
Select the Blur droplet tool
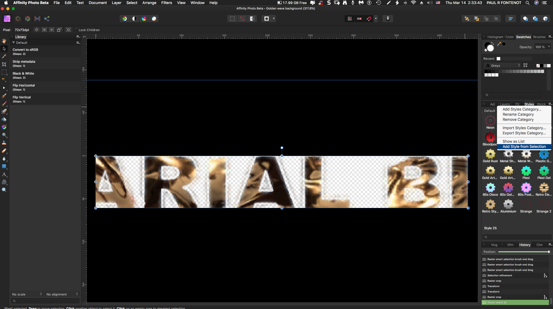[x=4, y=159]
